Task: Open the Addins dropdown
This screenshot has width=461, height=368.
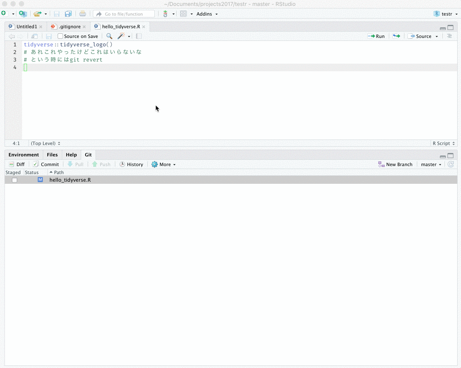Action: [x=205, y=13]
